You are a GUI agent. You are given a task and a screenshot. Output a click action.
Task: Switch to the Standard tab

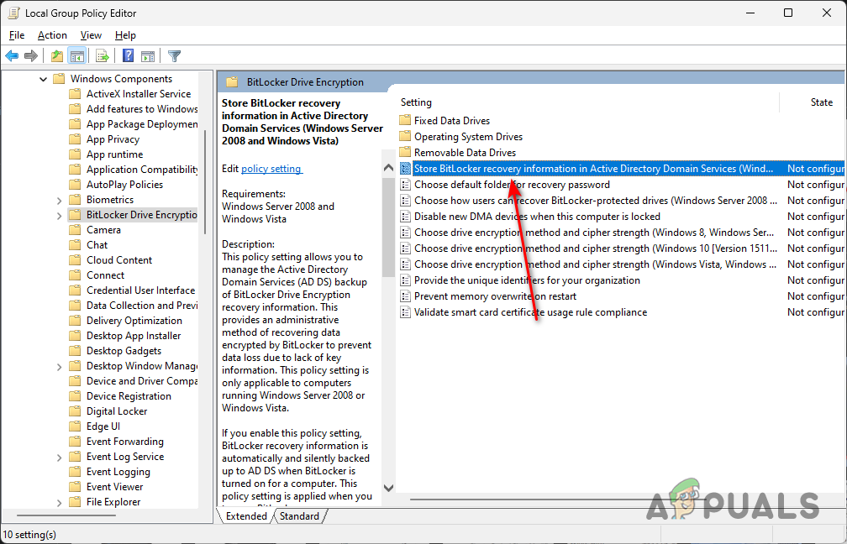pos(300,515)
